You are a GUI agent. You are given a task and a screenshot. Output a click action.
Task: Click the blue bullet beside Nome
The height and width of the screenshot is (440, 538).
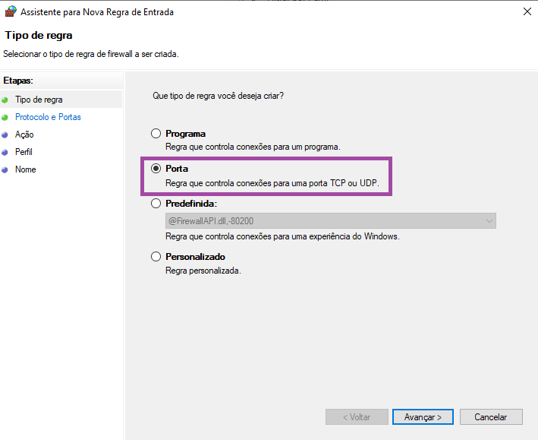(x=5, y=169)
